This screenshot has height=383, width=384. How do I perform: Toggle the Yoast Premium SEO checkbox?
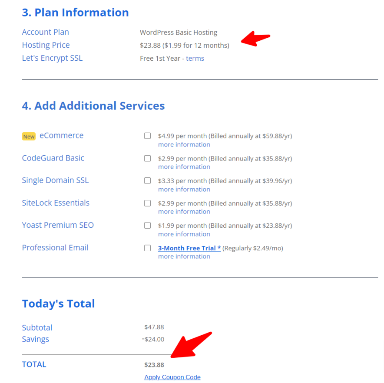click(x=148, y=226)
